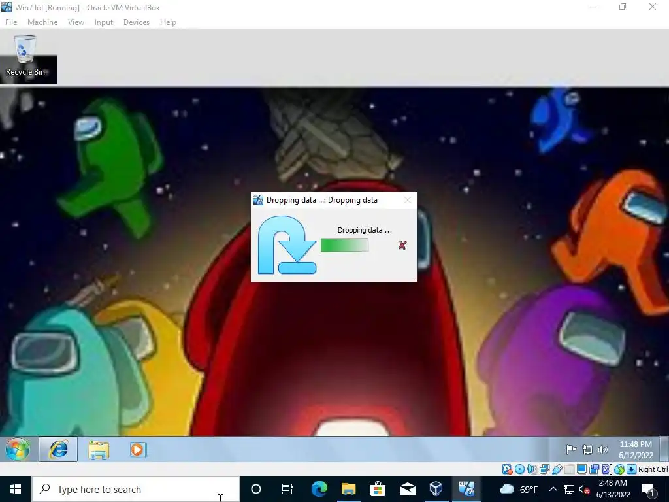This screenshot has width=669, height=502.
Task: Open the File menu in VirtualBox
Action: [x=11, y=22]
